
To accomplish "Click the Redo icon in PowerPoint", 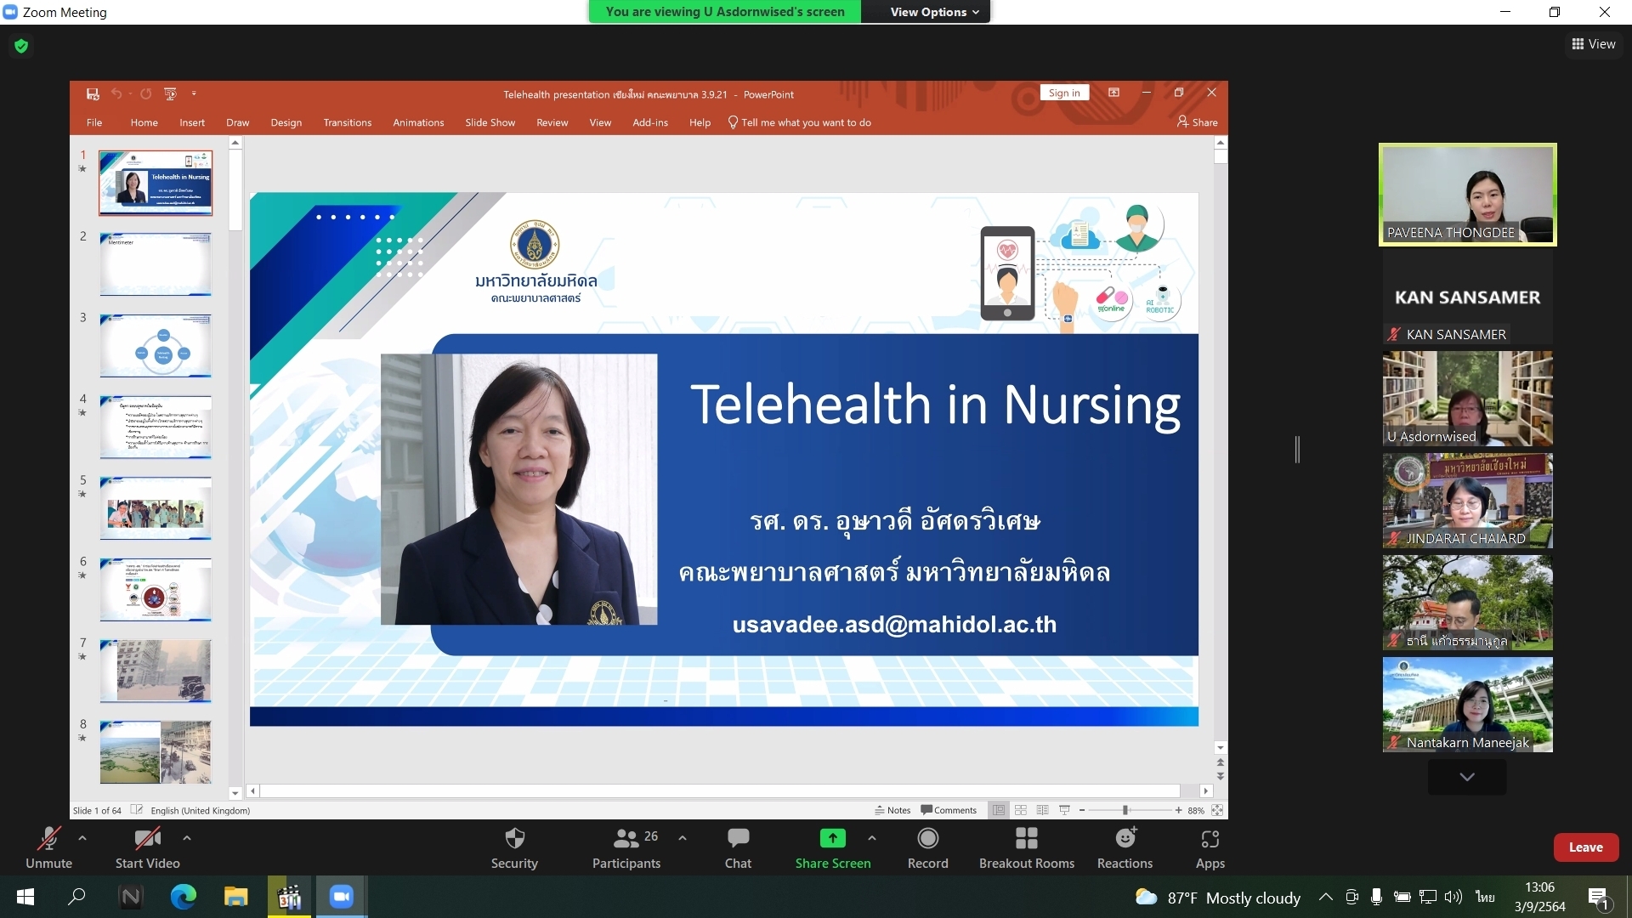I will [x=145, y=93].
